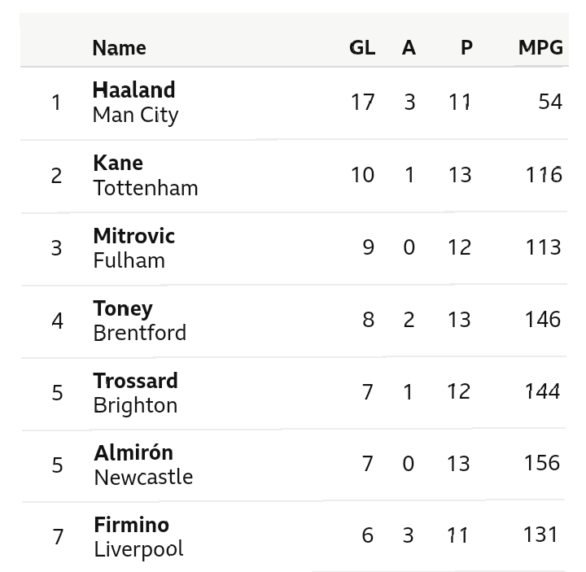
Task: Select the Brentford team label
Action: click(x=140, y=333)
